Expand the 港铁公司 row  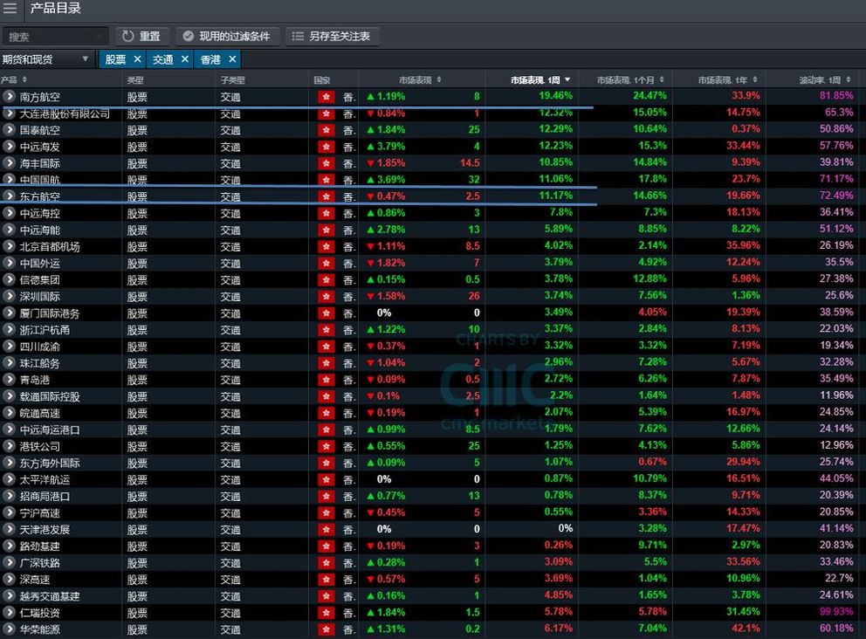[9, 446]
